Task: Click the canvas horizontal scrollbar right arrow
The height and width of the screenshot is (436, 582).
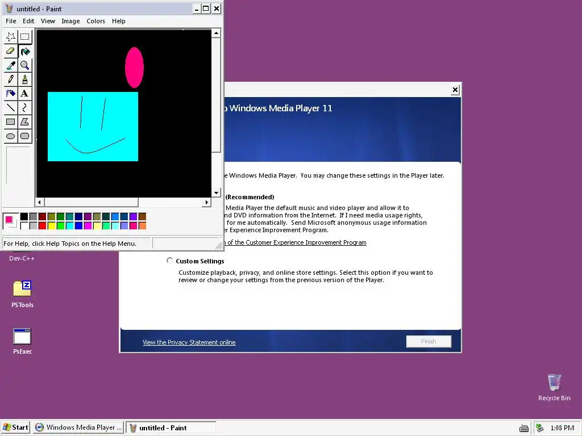Action: coord(207,202)
